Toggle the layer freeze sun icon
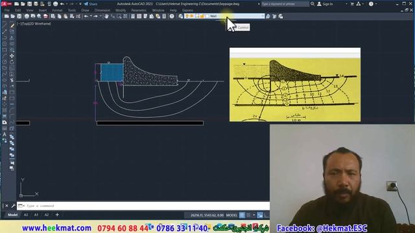415x233 pixels. pos(192,16)
